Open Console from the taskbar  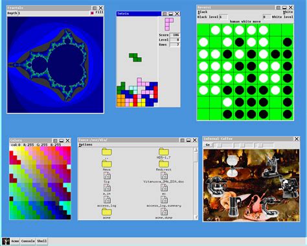point(28,241)
